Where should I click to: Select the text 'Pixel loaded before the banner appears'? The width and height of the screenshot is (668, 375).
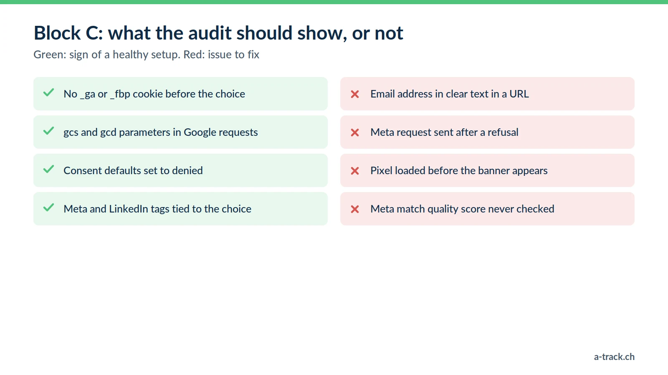pos(459,171)
